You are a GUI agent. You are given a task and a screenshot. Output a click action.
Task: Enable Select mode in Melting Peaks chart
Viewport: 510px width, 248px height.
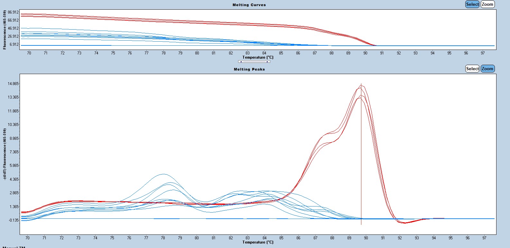pos(472,69)
